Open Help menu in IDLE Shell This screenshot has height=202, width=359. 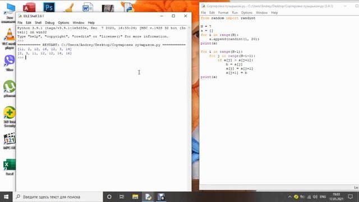pyautogui.click(x=91, y=22)
